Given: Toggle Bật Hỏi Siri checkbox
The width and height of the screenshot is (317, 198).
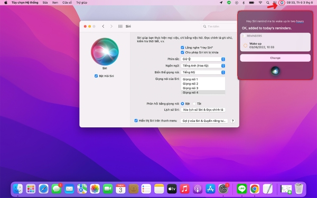Looking at the screenshot, I should tap(96, 76).
